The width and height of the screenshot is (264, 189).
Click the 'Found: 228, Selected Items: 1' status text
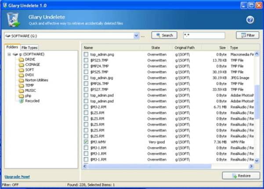pos(91,185)
